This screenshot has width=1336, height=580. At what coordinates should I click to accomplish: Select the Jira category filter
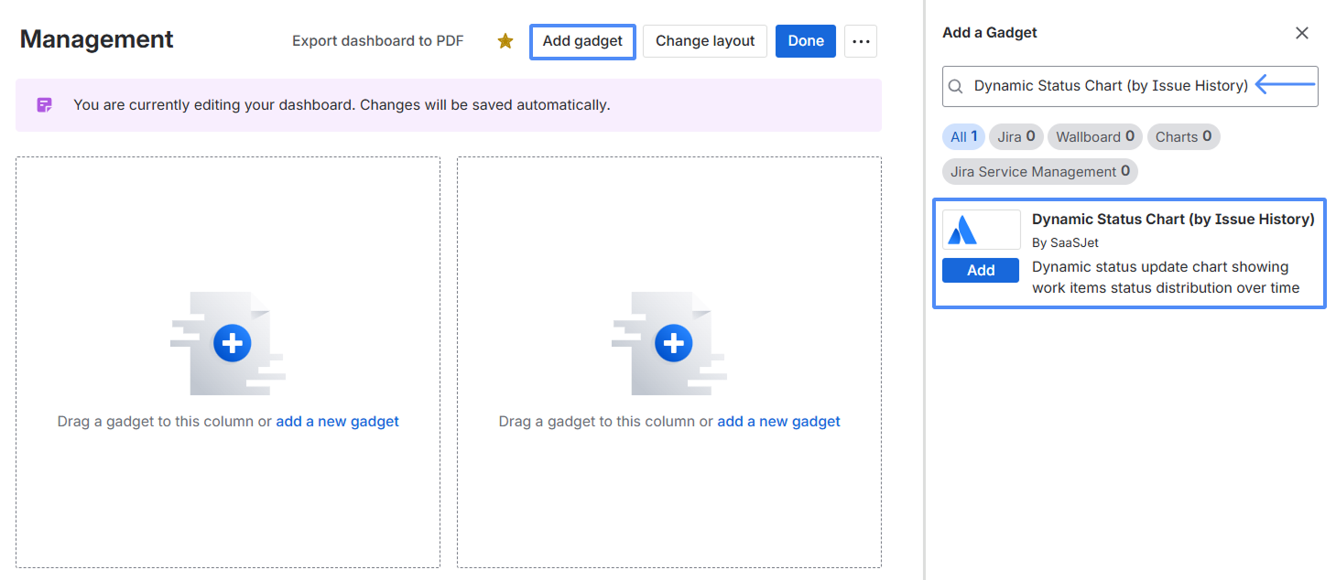1016,137
